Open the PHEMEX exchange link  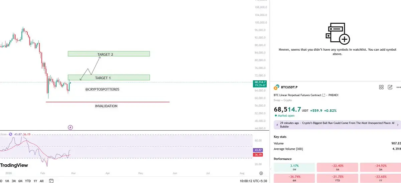point(333,95)
